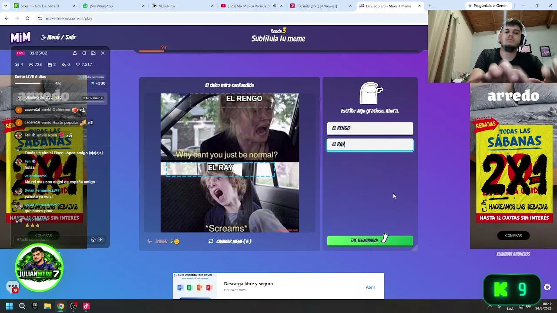Expand the live overlay window icon
Viewport: 557px width, 313px height.
point(93,53)
